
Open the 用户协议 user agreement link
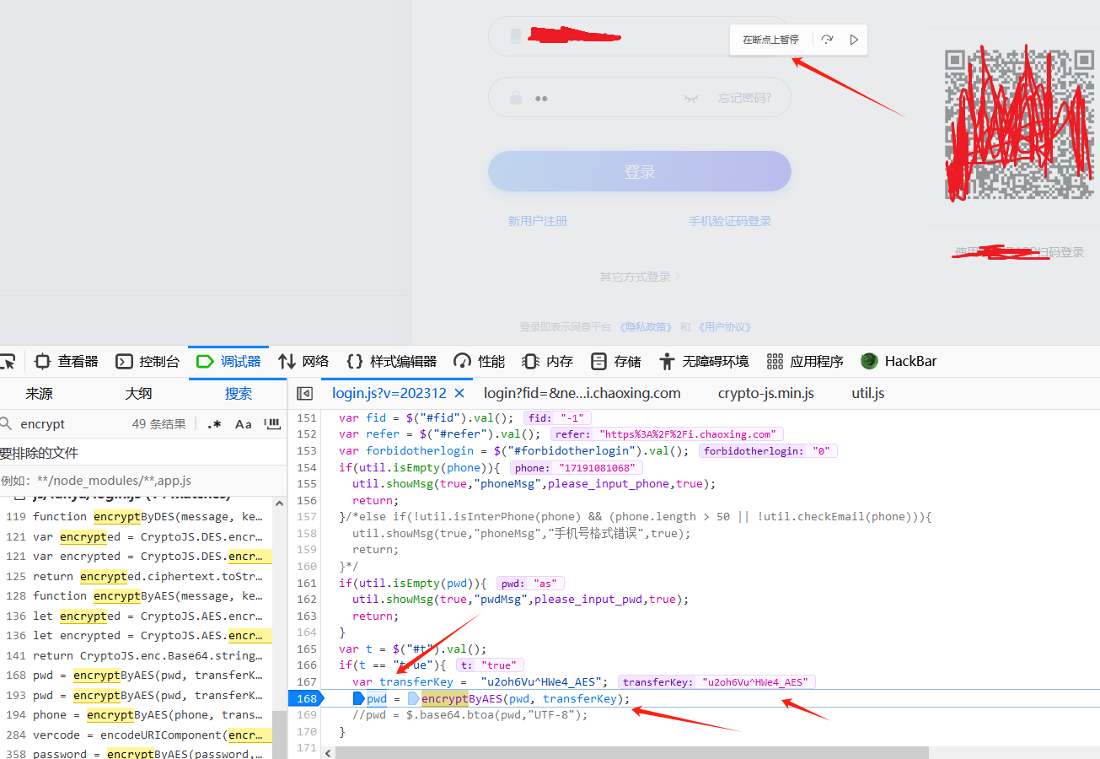[726, 327]
